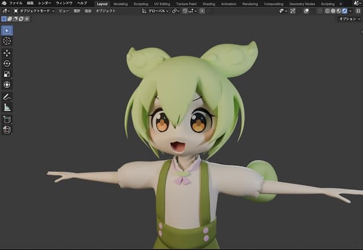The height and width of the screenshot is (250, 363).
Task: Toggle snapping magnet icon
Action: 185,11
